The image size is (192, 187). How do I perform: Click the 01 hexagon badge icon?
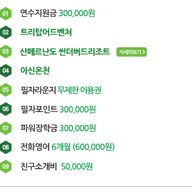click(6, 14)
